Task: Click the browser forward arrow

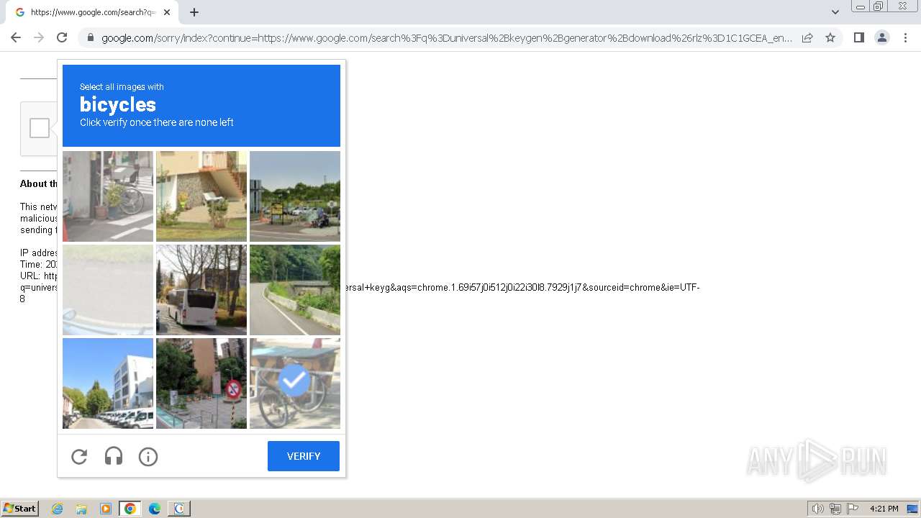Action: pos(39,37)
